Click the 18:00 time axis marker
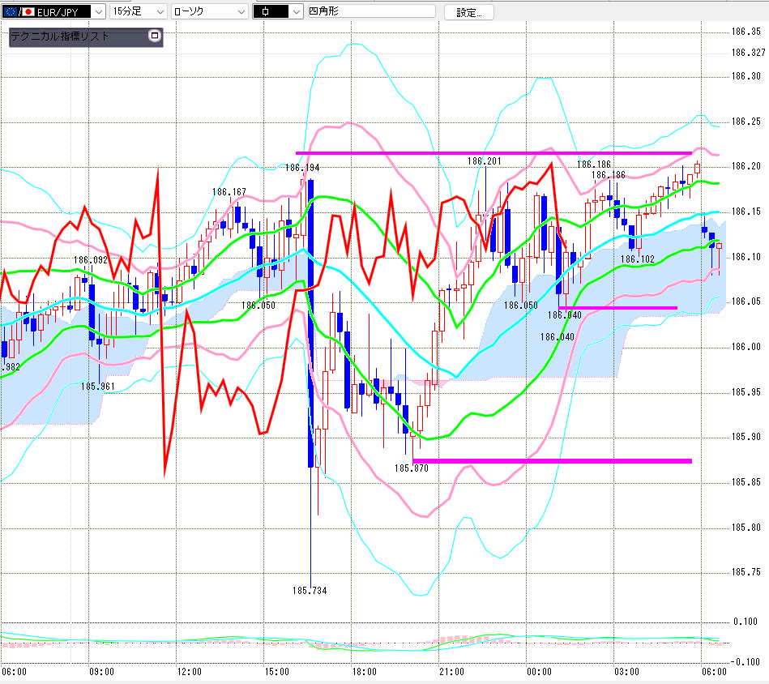This screenshot has height=684, width=769. [x=365, y=671]
